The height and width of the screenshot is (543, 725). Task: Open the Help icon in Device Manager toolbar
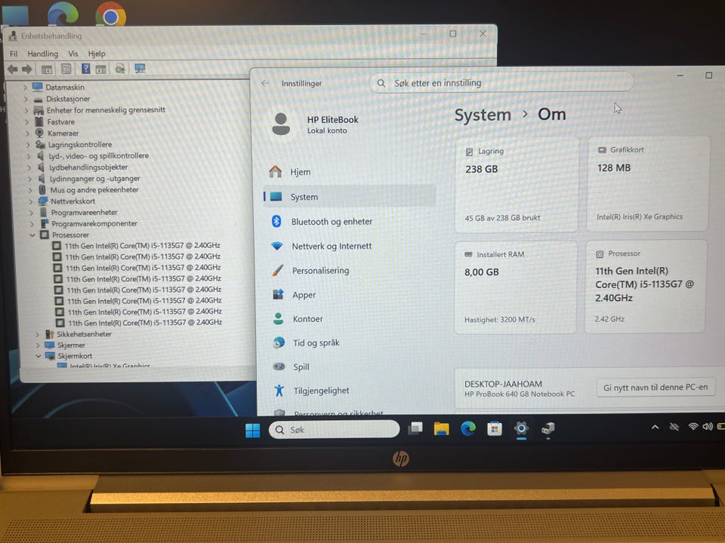pos(85,69)
